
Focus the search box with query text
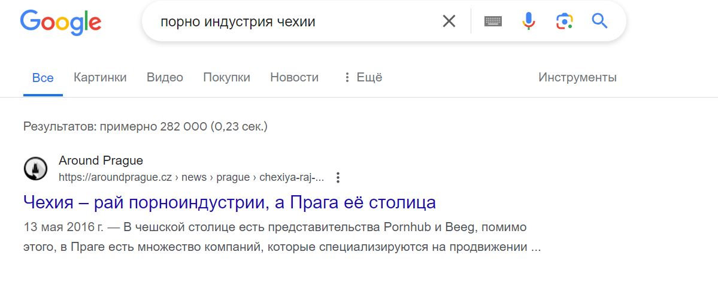[x=293, y=22]
